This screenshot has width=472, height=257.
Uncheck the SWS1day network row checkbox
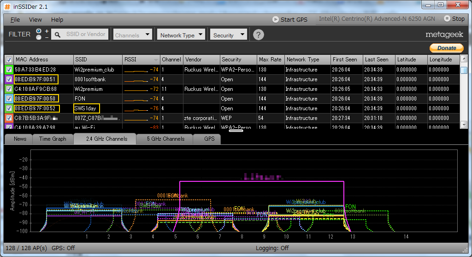[x=9, y=108]
